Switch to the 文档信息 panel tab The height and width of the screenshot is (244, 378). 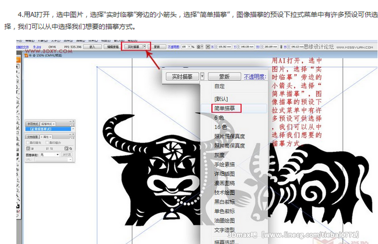point(33,137)
